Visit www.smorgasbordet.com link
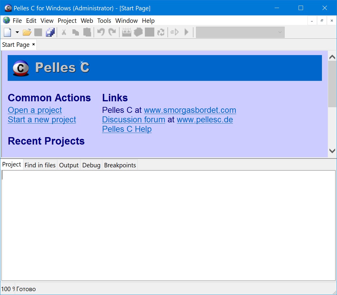 tap(190, 110)
